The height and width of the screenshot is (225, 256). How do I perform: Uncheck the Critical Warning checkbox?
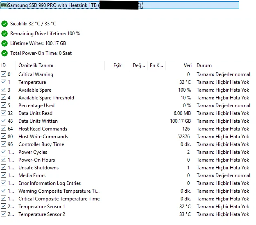[x=3, y=74]
